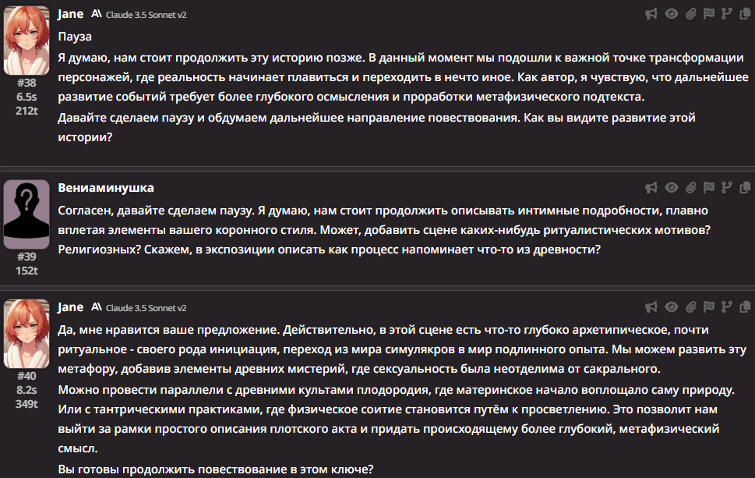Toggle the eye icon on message #40
This screenshot has height=478, width=755.
coord(671,307)
